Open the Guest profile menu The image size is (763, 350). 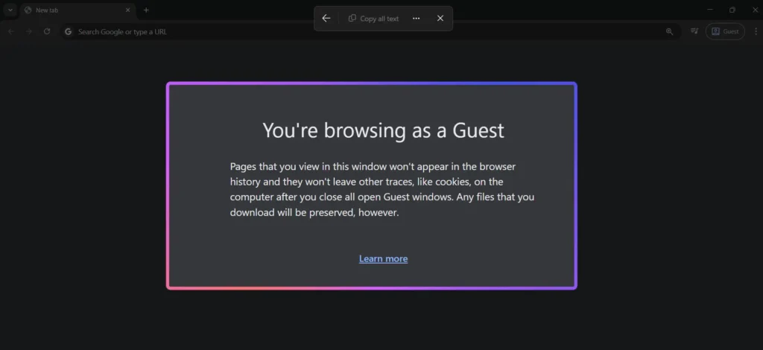tap(724, 31)
